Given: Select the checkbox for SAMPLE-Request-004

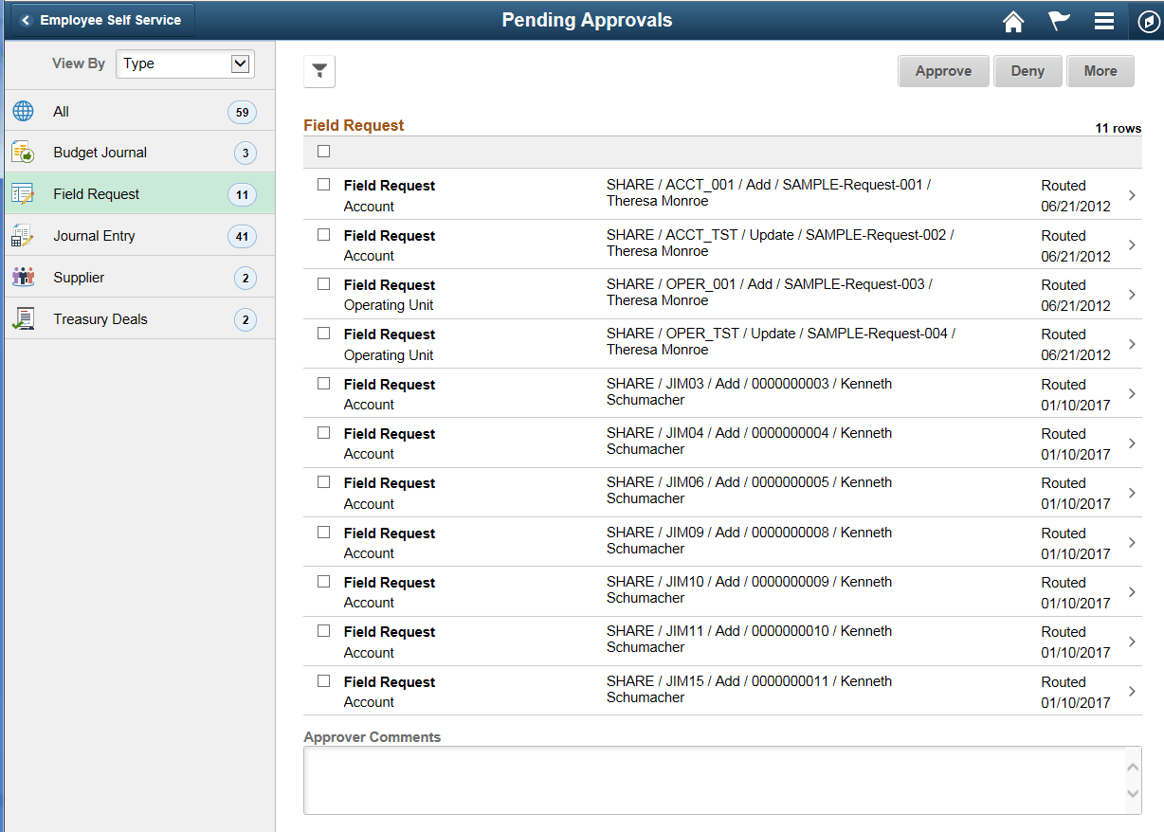Looking at the screenshot, I should 323,334.
